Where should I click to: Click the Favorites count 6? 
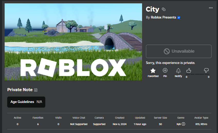38,124
